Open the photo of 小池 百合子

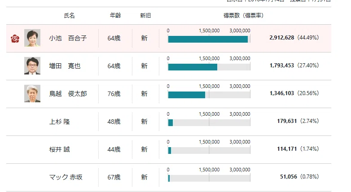pos(32,38)
